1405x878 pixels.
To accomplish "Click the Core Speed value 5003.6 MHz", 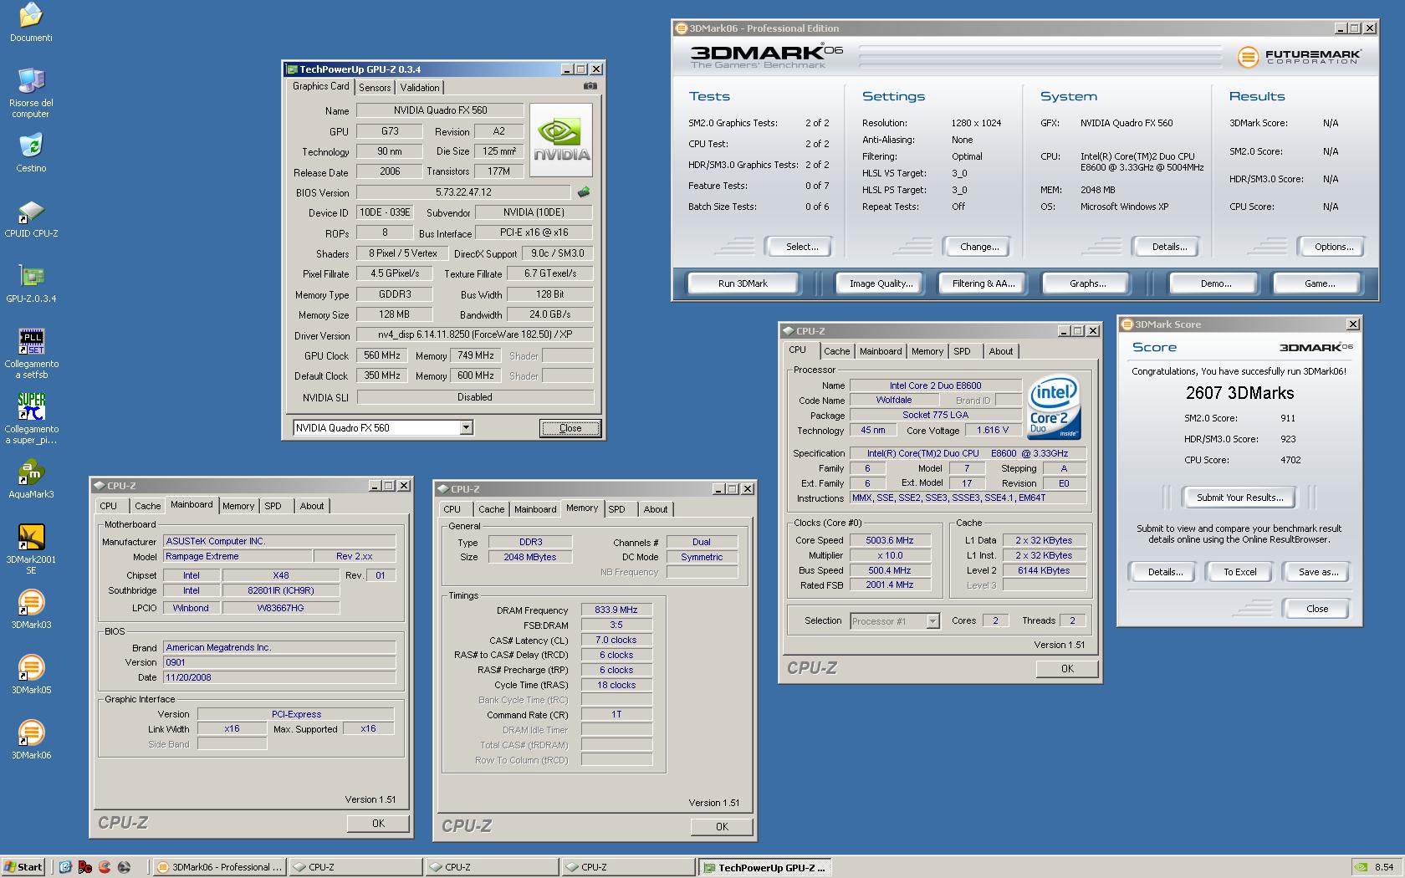I will click(889, 541).
